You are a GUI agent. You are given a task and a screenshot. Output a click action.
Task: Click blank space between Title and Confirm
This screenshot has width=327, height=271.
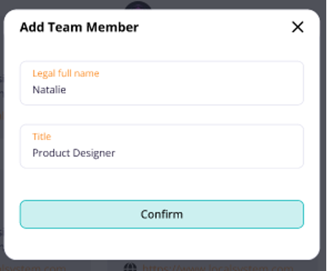[162, 184]
